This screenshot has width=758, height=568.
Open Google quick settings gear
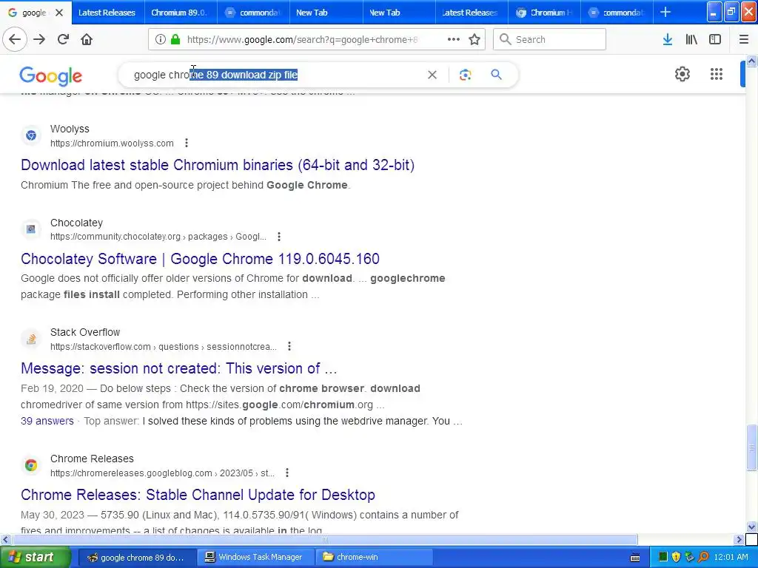pyautogui.click(x=682, y=74)
